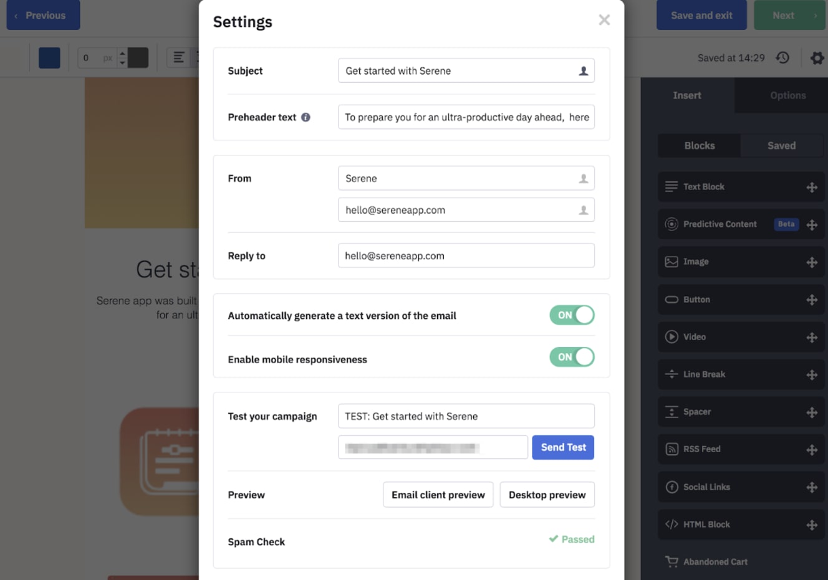Close the Settings dialog with the X
Viewport: 828px width, 580px height.
tap(604, 20)
